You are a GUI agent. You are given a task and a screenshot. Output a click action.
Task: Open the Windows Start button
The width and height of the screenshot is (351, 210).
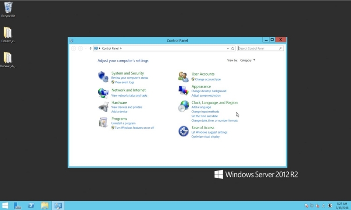5,206
